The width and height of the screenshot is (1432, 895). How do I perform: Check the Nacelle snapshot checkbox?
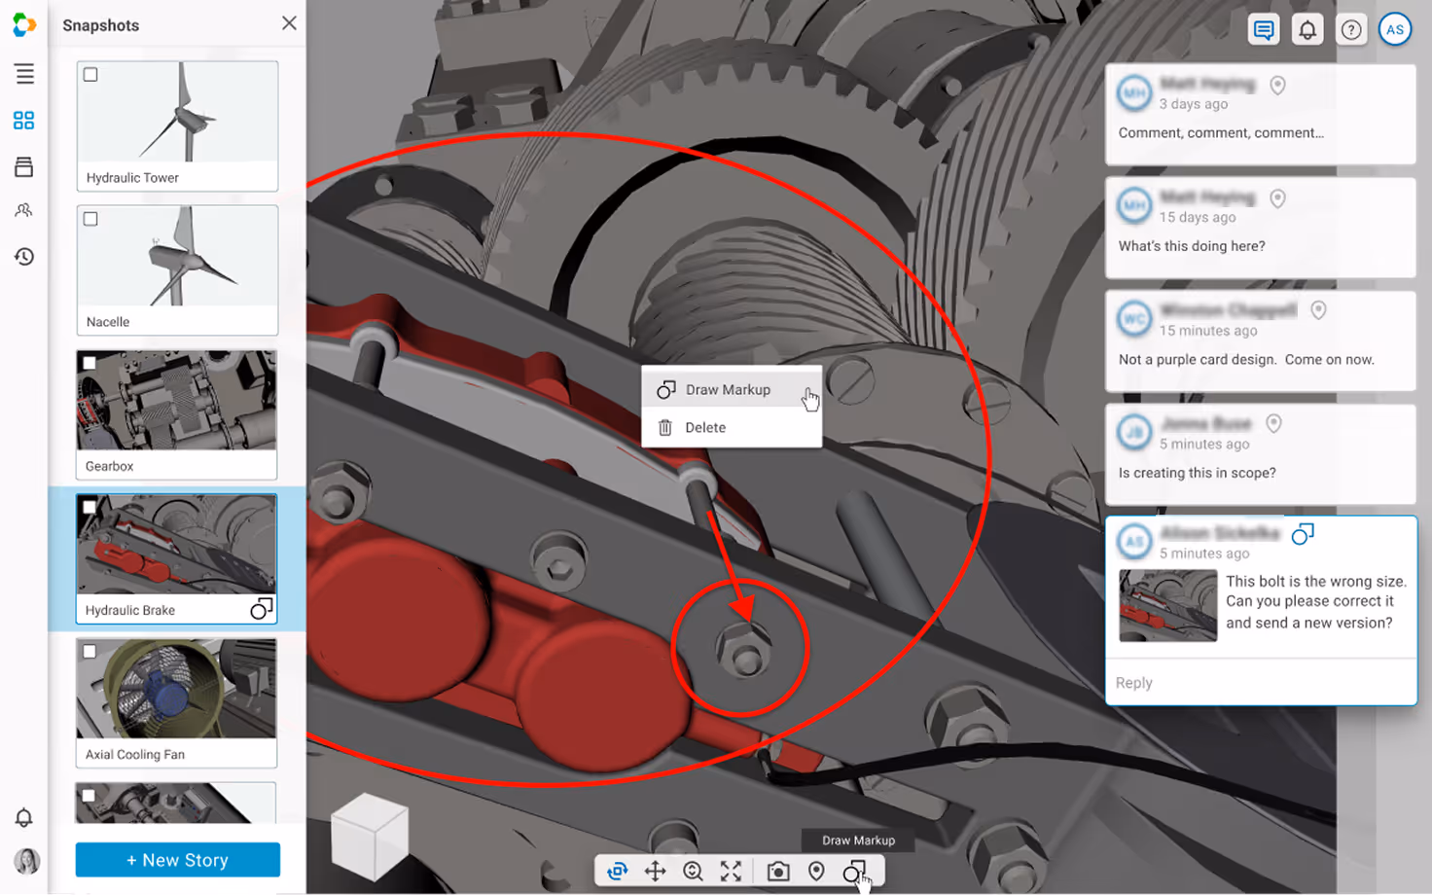90,219
